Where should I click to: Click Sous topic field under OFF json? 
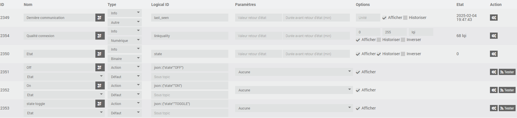click(x=190, y=77)
